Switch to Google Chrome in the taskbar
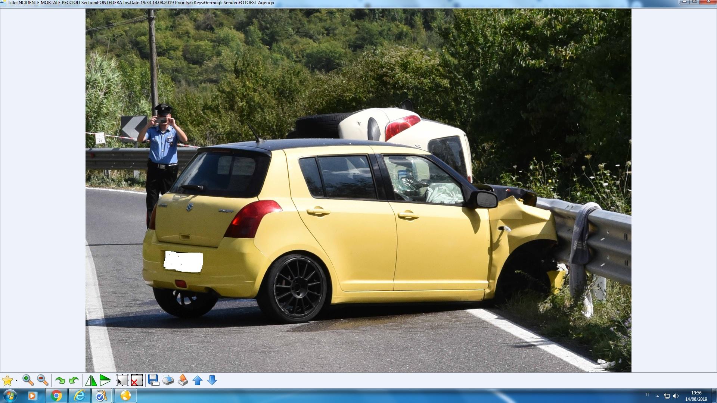Image resolution: width=717 pixels, height=403 pixels. pos(56,396)
